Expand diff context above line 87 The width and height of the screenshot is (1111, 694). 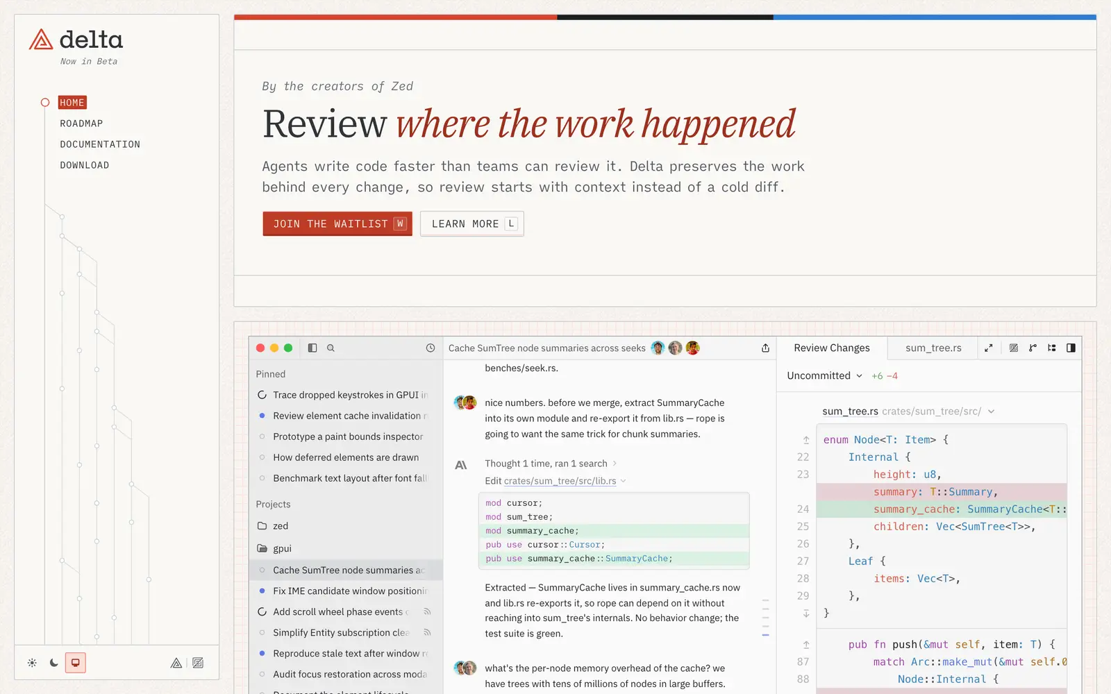[805, 645]
